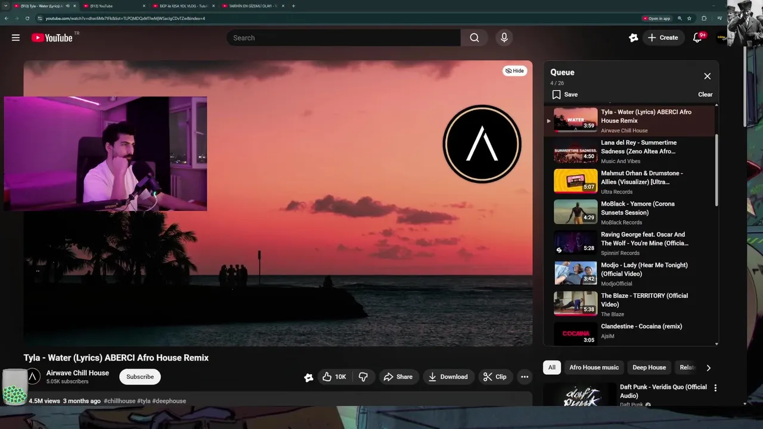Go back in browser

point(7,18)
